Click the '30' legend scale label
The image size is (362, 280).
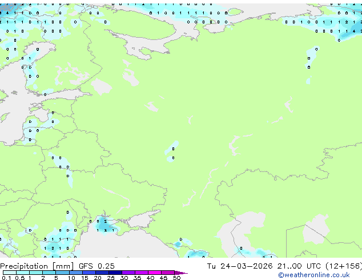click(x=124, y=278)
